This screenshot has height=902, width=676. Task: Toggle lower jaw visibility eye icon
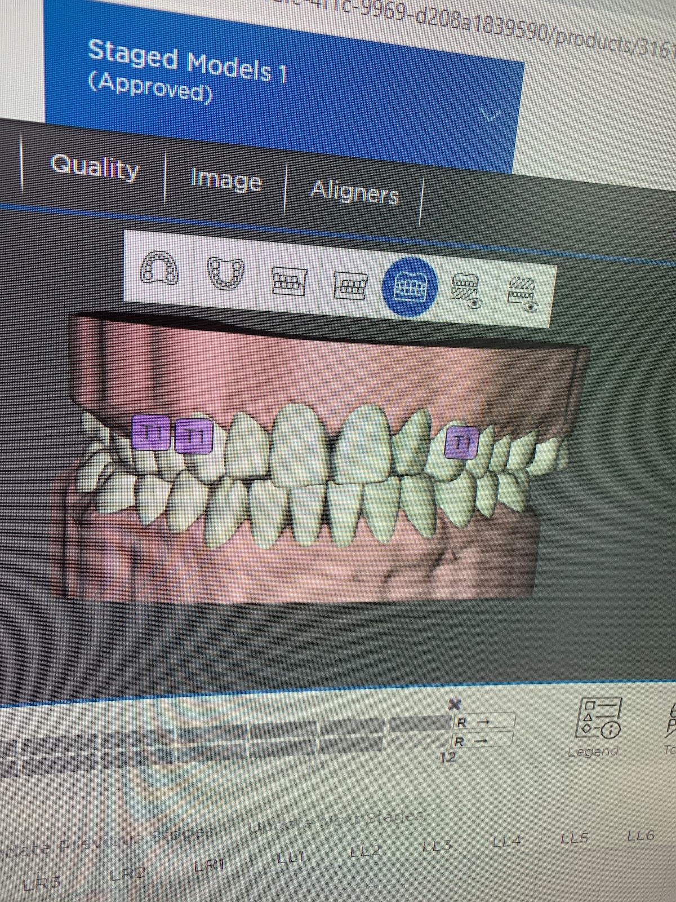click(466, 292)
